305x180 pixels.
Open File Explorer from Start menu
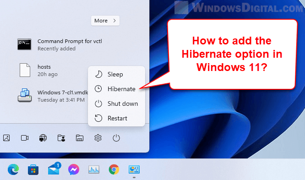tap(80, 138)
